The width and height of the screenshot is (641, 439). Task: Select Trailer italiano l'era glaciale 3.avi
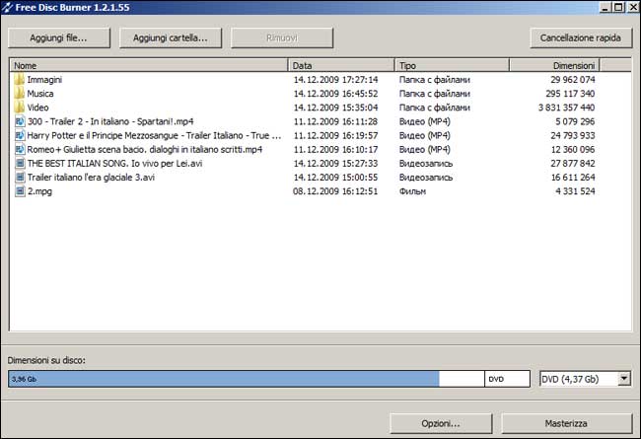coord(91,178)
